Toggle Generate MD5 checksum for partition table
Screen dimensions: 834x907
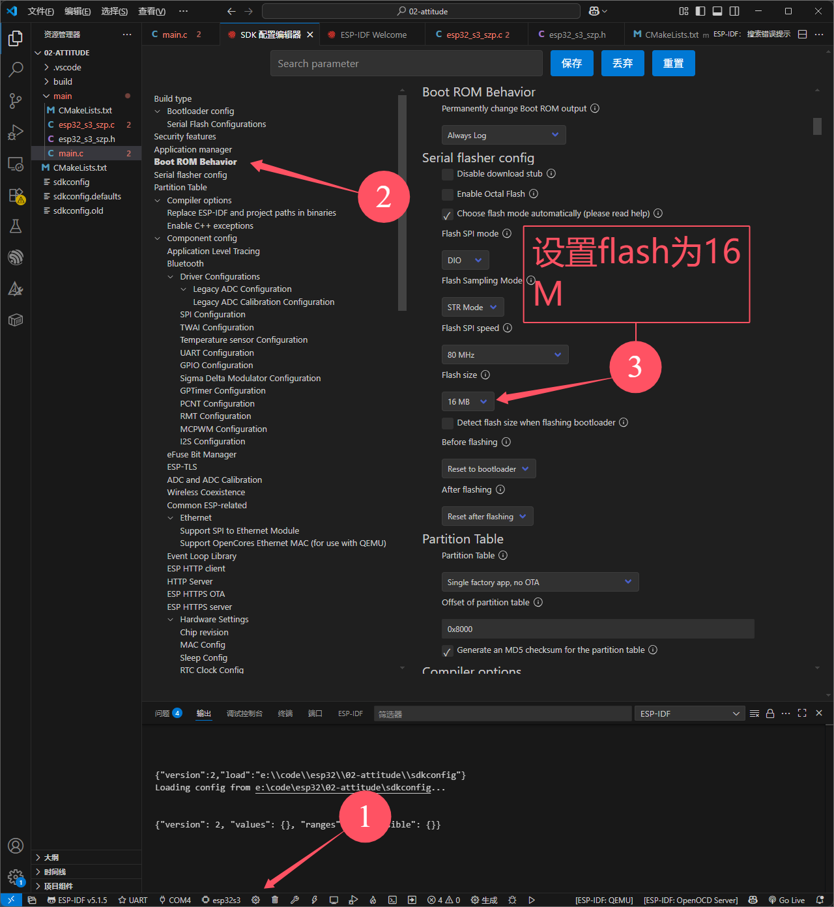(448, 650)
